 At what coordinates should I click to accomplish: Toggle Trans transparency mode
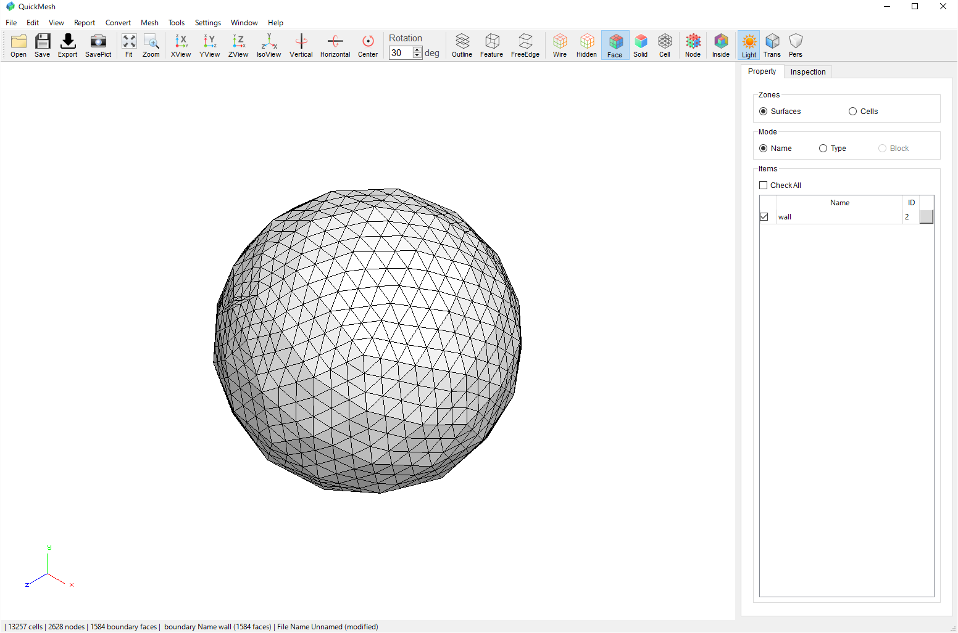pos(772,46)
